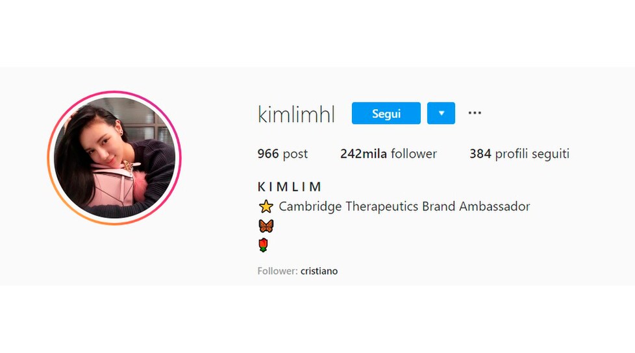Click the blue Segui follow button
Viewport: 635px width, 353px height.
[386, 114]
